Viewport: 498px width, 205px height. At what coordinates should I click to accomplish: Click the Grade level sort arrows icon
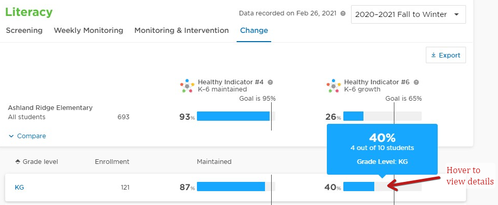18,162
